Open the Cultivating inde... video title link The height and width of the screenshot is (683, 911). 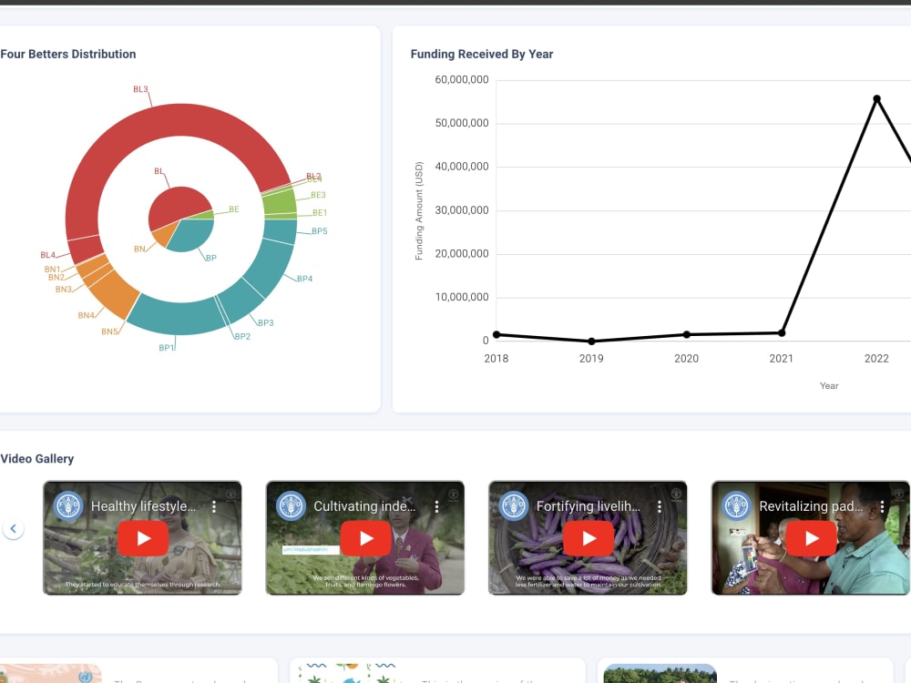click(365, 506)
